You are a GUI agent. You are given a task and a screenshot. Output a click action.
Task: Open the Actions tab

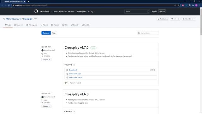pos(44,25)
